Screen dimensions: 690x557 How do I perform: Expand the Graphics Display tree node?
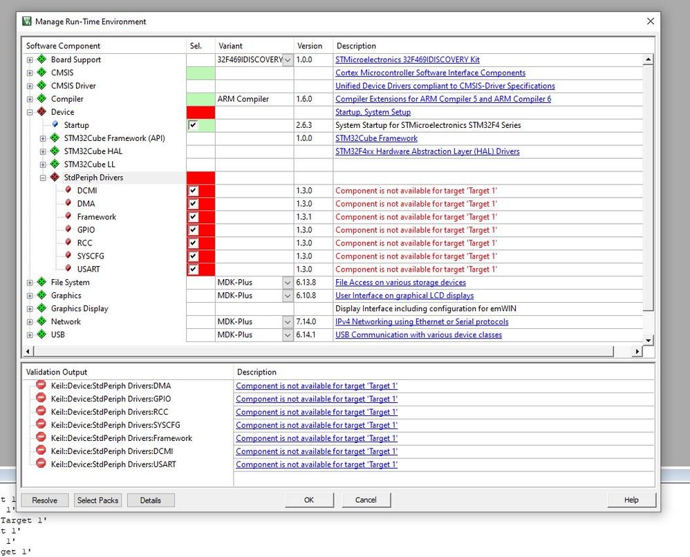30,309
